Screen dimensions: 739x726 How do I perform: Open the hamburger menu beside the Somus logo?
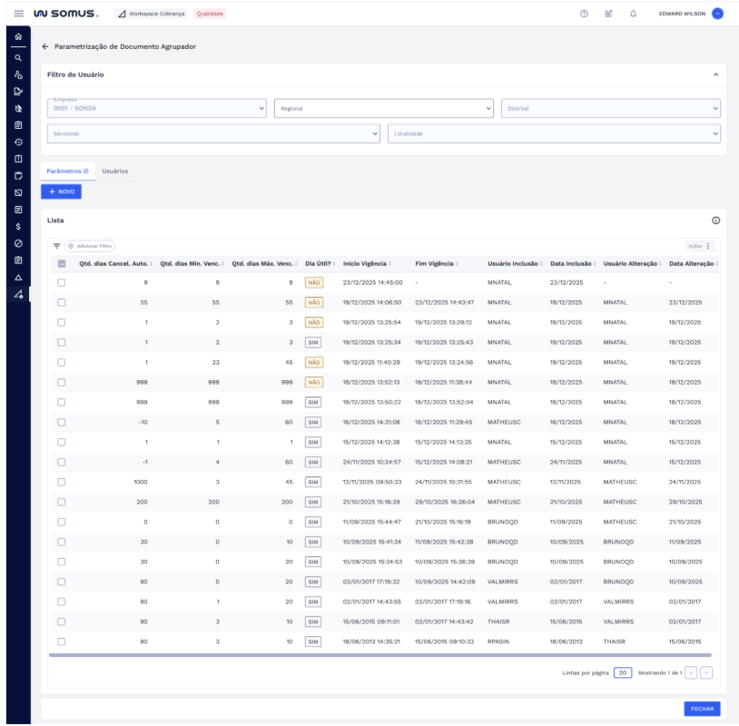[x=19, y=14]
